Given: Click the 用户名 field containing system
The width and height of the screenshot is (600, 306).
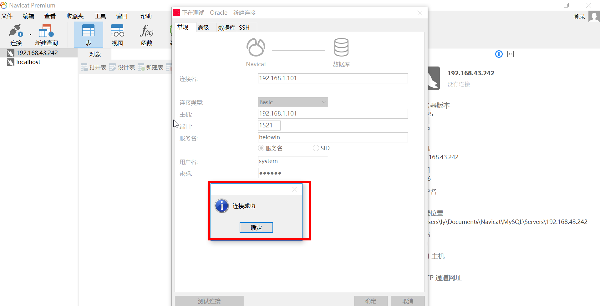Looking at the screenshot, I should 293,161.
